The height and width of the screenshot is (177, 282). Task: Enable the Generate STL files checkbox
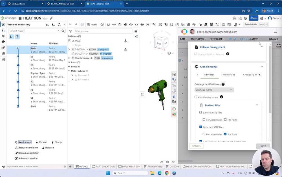(201, 112)
